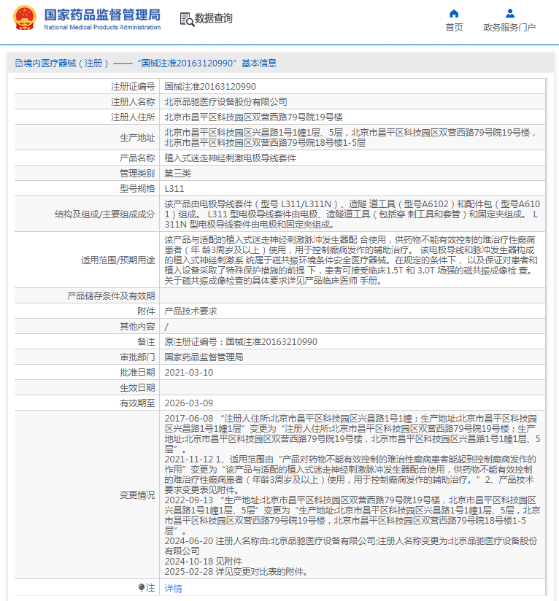Click the 注册证编号 row label

pyautogui.click(x=133, y=87)
